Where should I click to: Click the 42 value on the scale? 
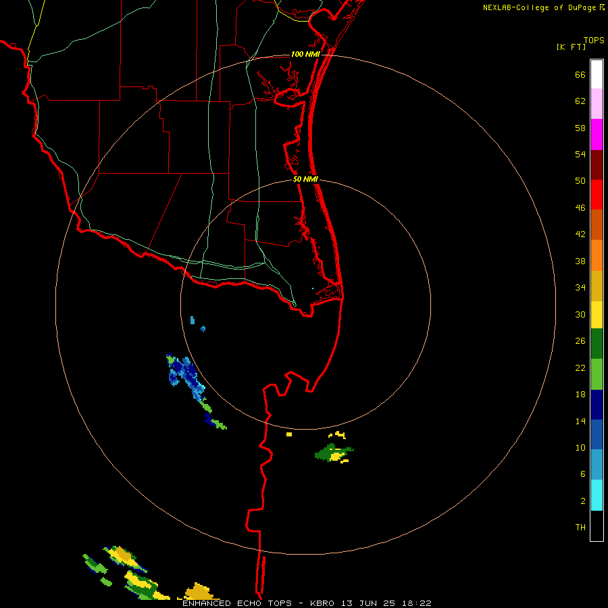(580, 234)
